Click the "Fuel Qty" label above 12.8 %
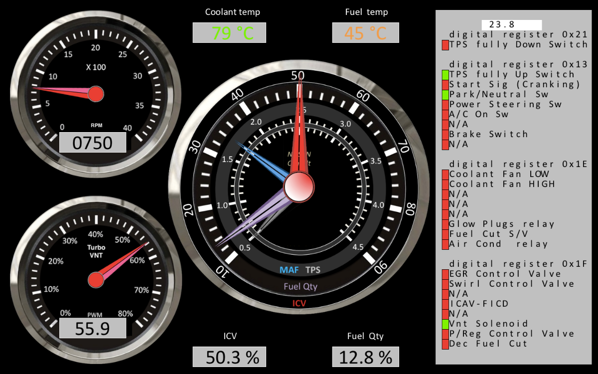This screenshot has height=374, width=598. pyautogui.click(x=365, y=336)
